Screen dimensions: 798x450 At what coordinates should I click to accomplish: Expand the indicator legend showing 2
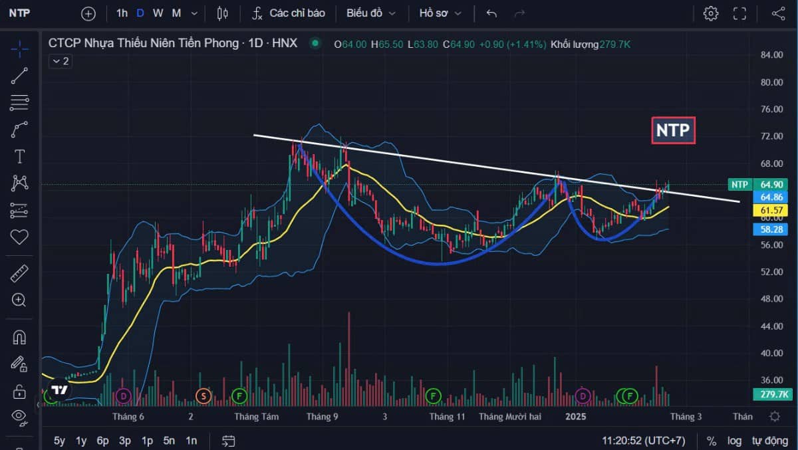pos(61,61)
